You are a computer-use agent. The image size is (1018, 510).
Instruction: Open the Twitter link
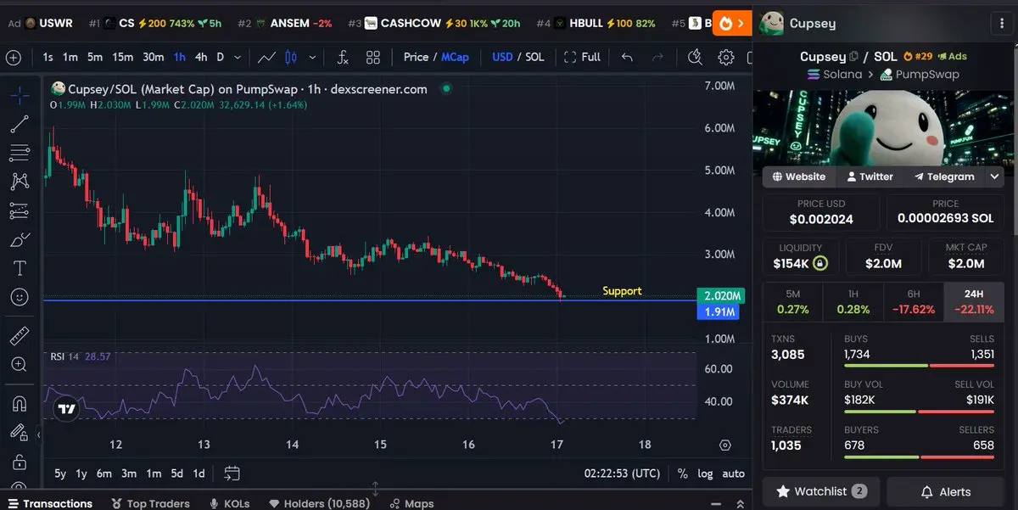click(869, 177)
